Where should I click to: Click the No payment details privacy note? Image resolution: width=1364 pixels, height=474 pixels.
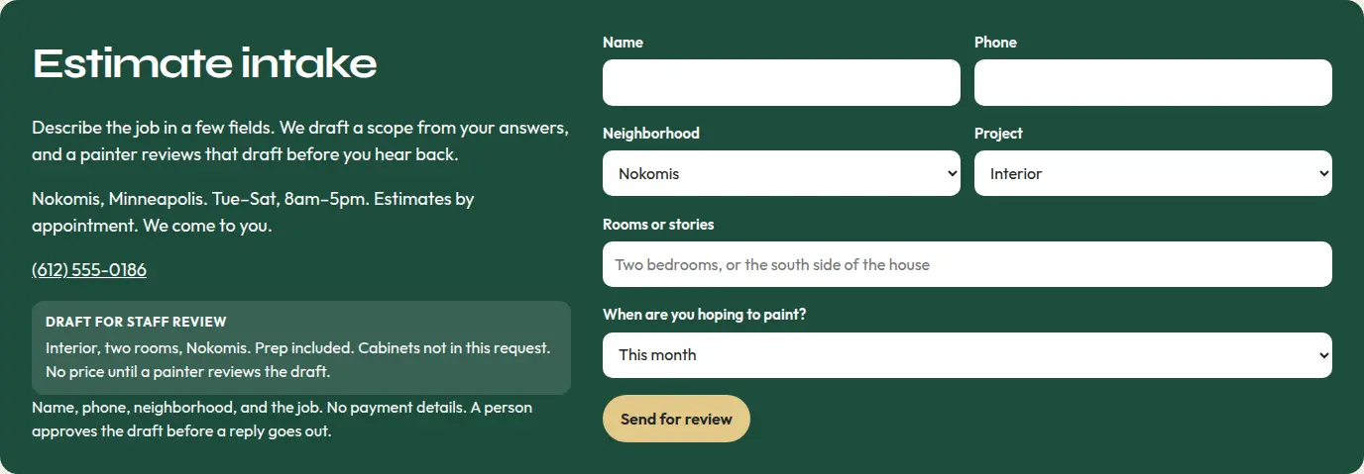(282, 420)
